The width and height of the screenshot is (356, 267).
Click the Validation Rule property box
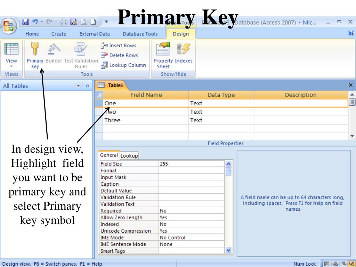tap(192, 197)
